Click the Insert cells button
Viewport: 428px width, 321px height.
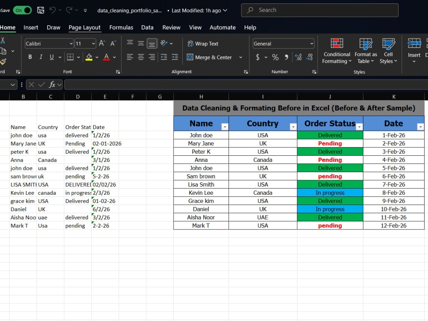(414, 51)
